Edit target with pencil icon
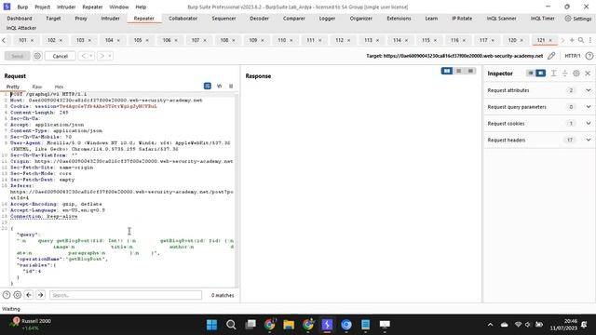Screen dimensions: 596x335 click(x=551, y=56)
